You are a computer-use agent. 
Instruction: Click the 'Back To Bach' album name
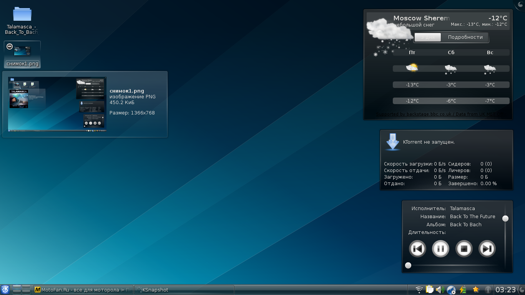465,225
